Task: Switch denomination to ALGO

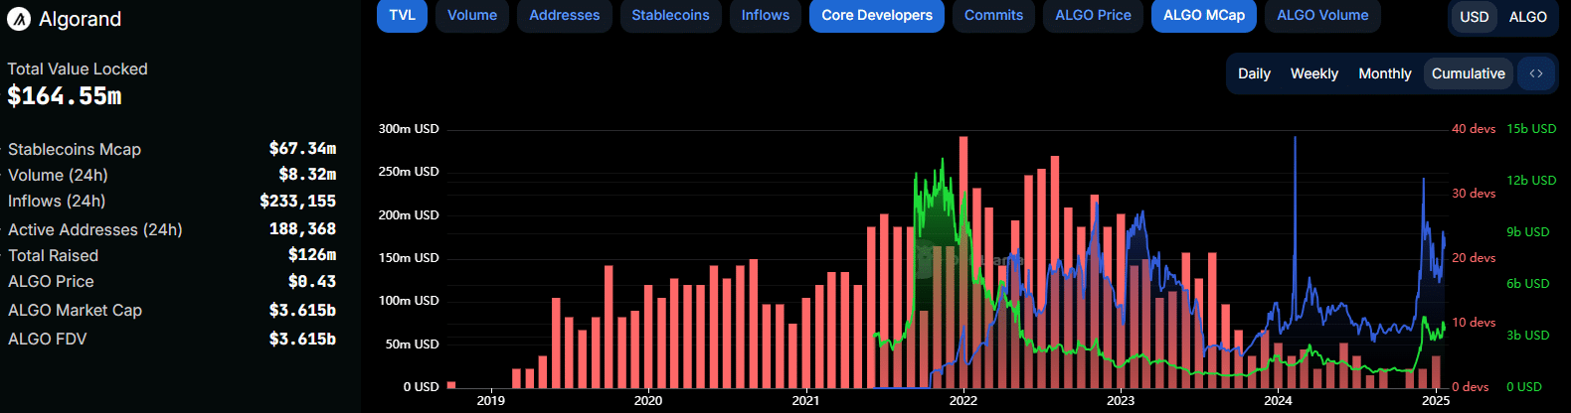Action: (1527, 17)
